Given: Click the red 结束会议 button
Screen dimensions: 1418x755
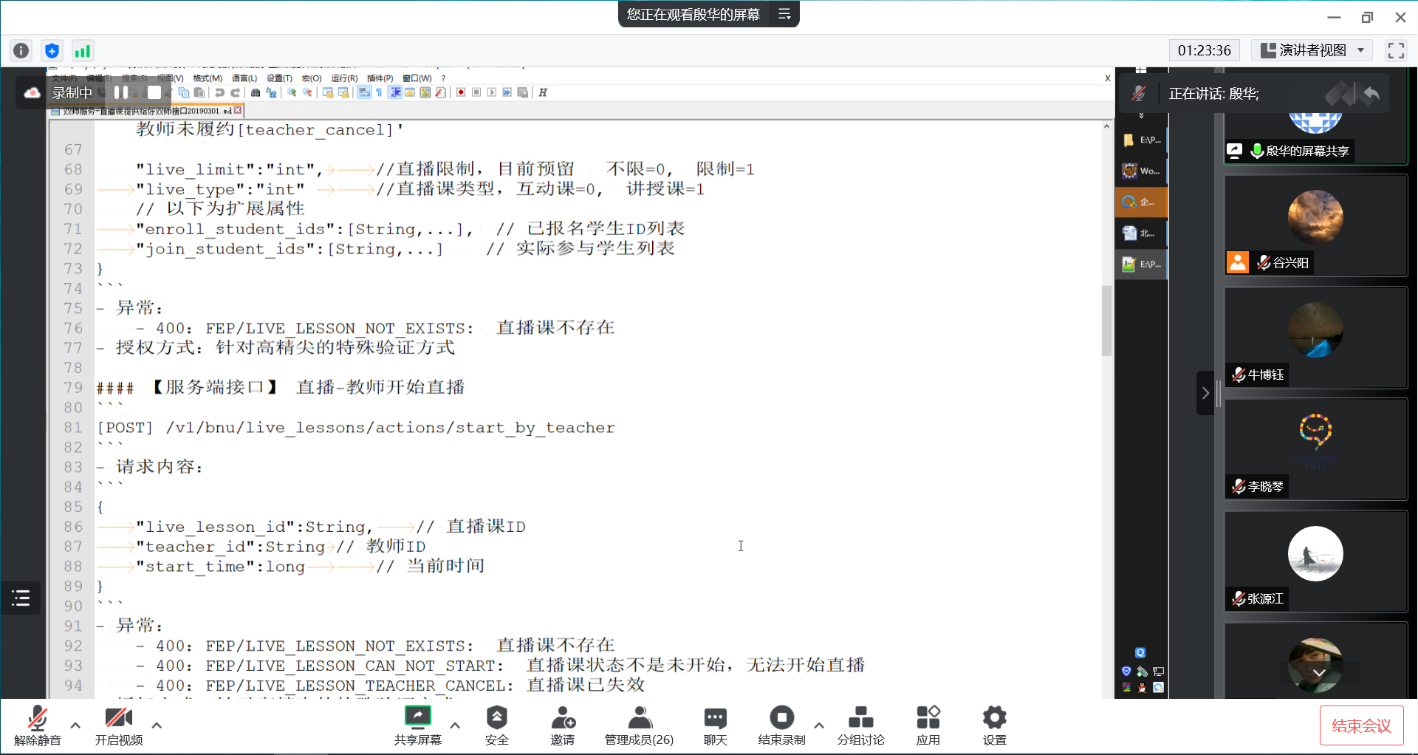Looking at the screenshot, I should coord(1361,726).
